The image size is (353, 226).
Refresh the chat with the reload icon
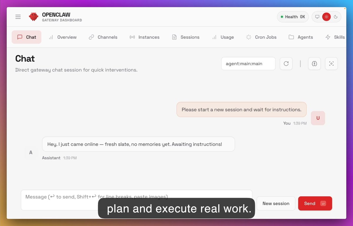click(286, 64)
